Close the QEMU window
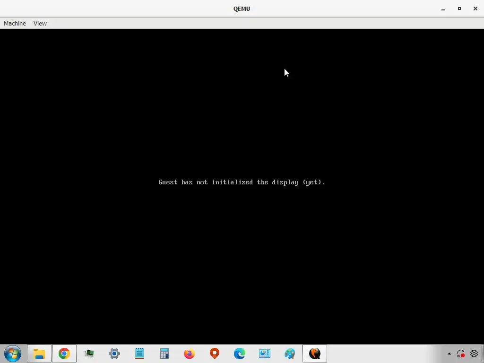This screenshot has width=484, height=363. [475, 9]
